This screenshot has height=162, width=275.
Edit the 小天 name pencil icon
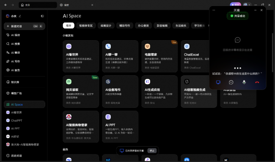pos(20,16)
